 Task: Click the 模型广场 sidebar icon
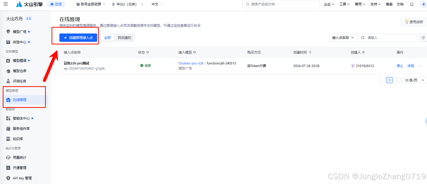pyautogui.click(x=8, y=32)
